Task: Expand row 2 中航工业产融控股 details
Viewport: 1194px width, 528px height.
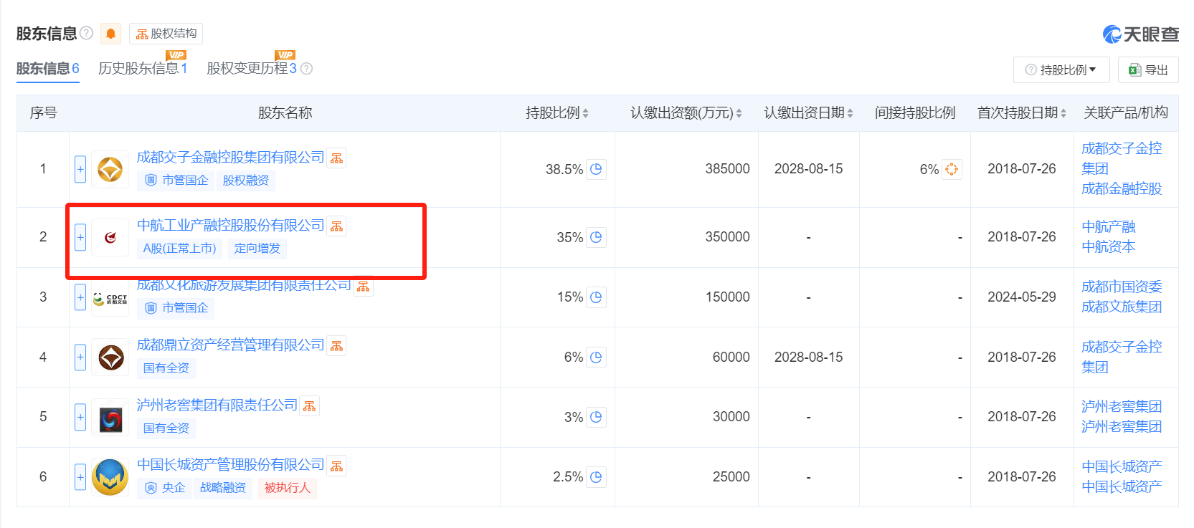Action: click(80, 237)
